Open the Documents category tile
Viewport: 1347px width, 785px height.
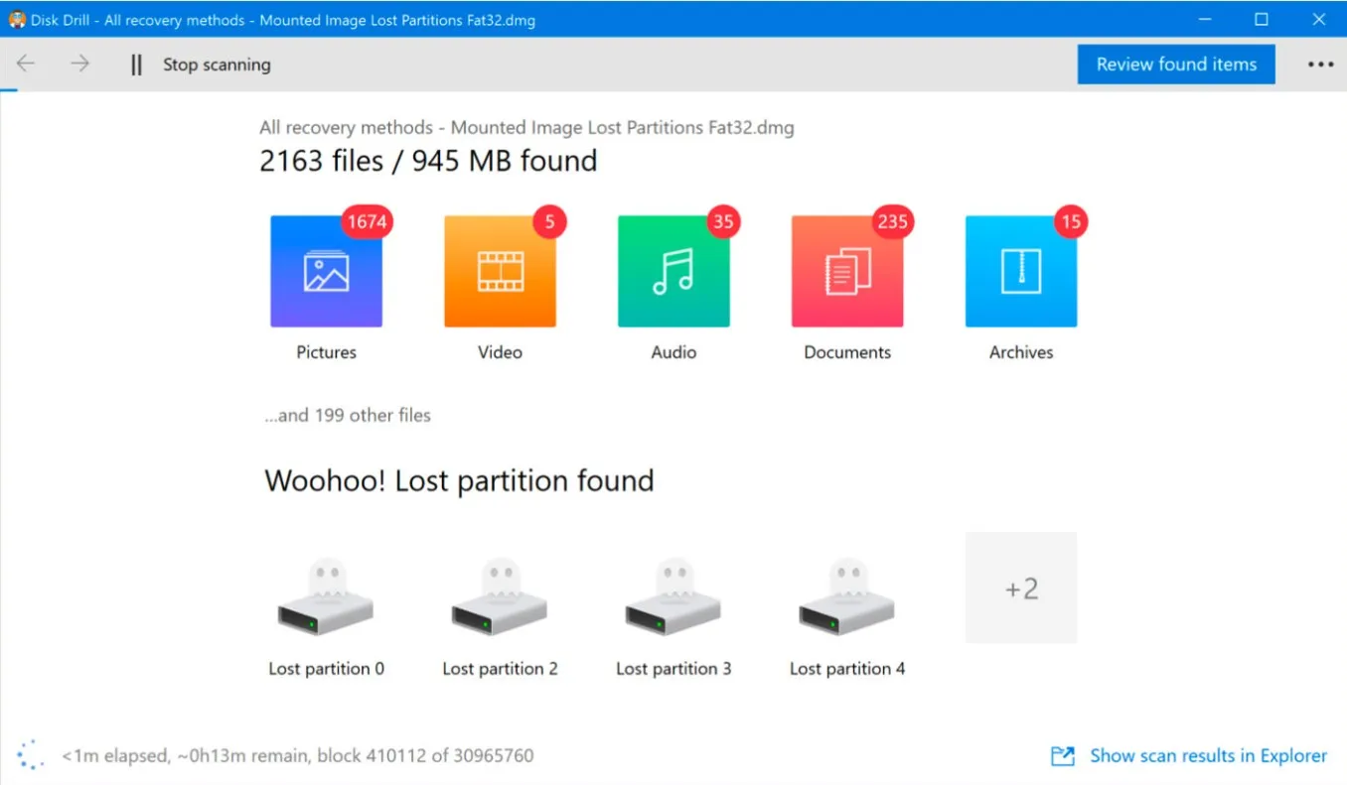click(847, 272)
